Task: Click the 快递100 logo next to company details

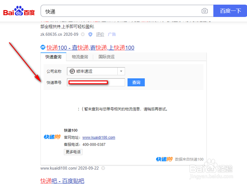Action: 52,137
